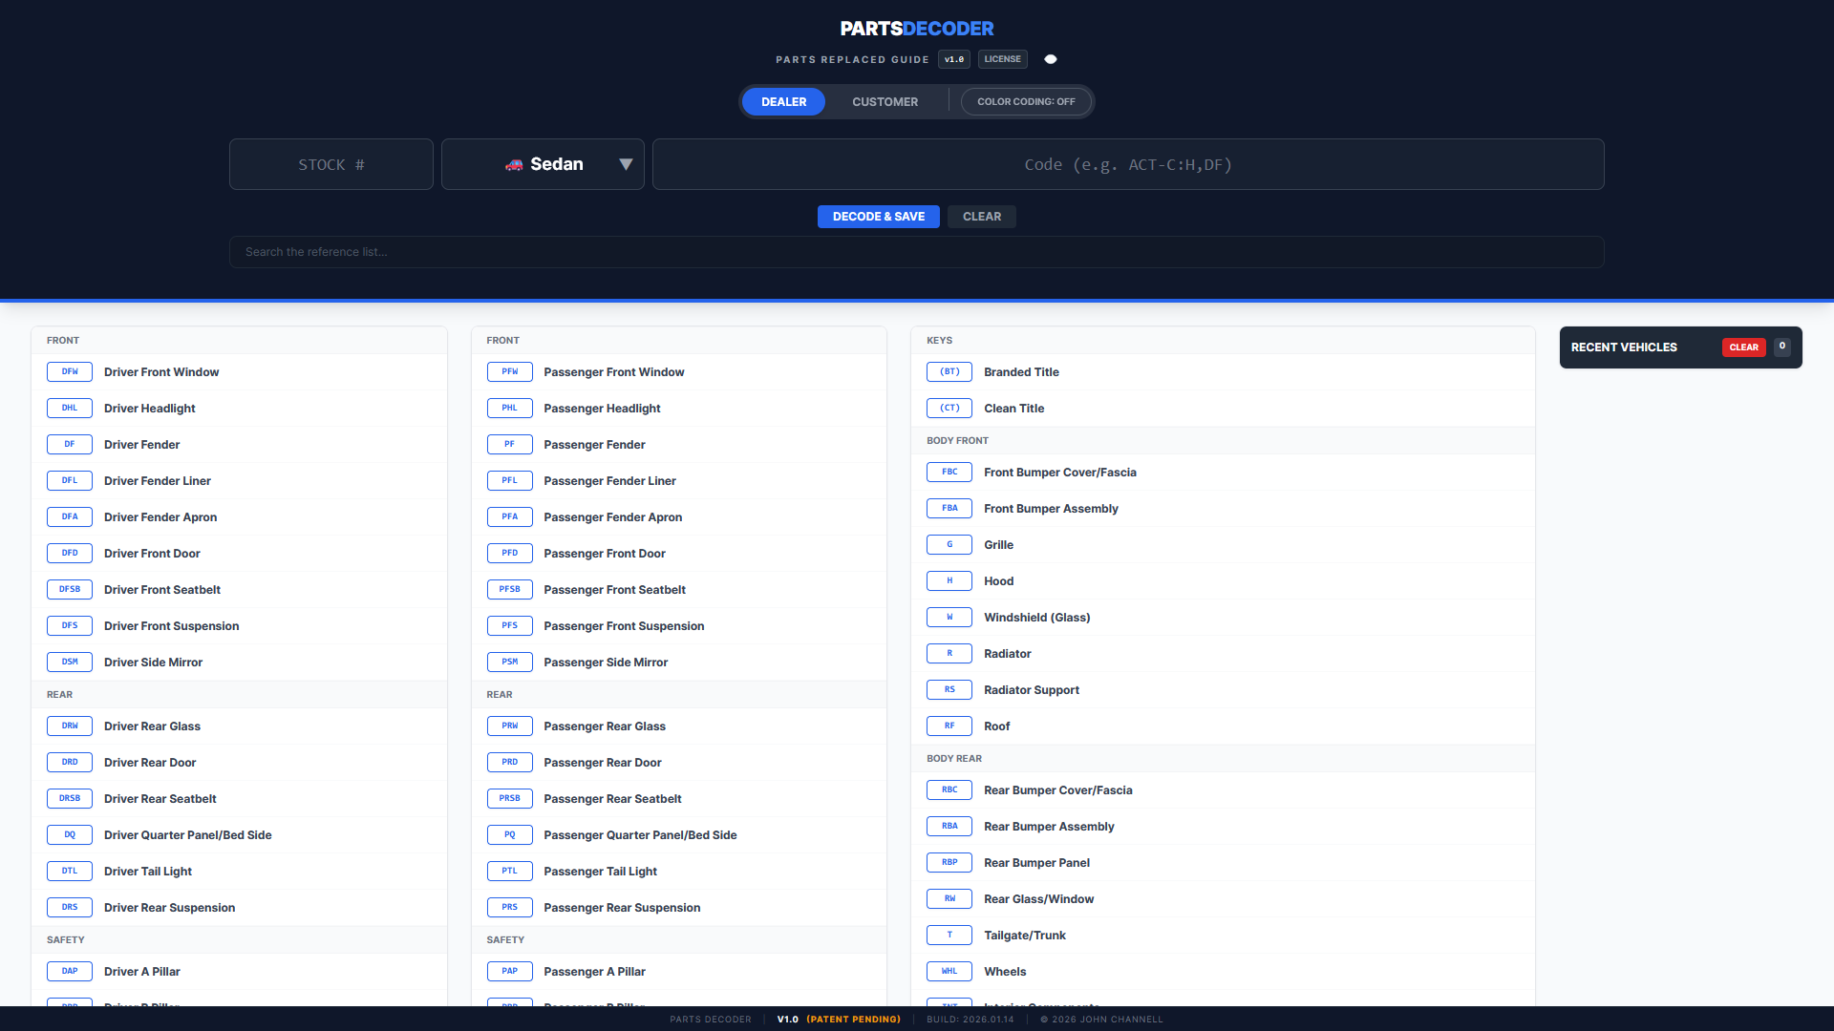
Task: Click the WHL Wheels code badge
Action: point(949,971)
